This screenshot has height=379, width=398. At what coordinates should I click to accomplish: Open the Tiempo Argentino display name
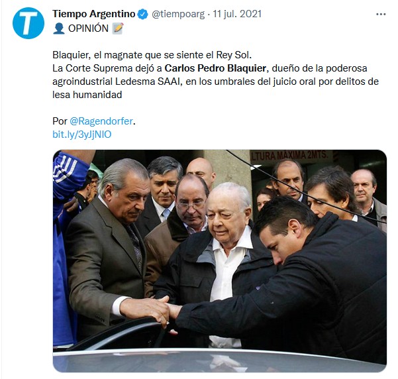click(x=93, y=14)
